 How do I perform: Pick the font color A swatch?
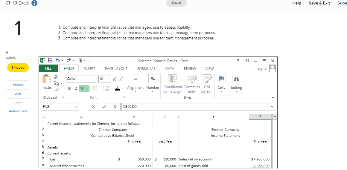point(118,88)
